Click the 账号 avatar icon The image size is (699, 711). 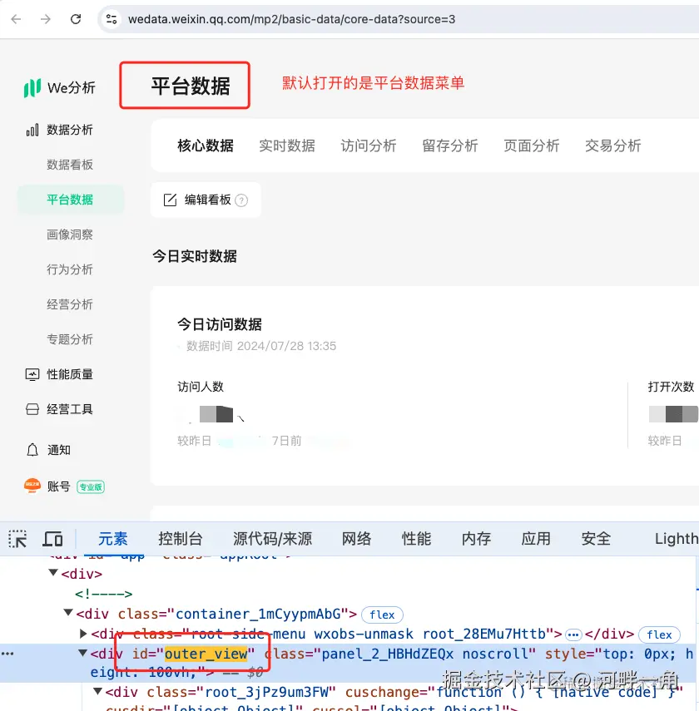[x=32, y=486]
